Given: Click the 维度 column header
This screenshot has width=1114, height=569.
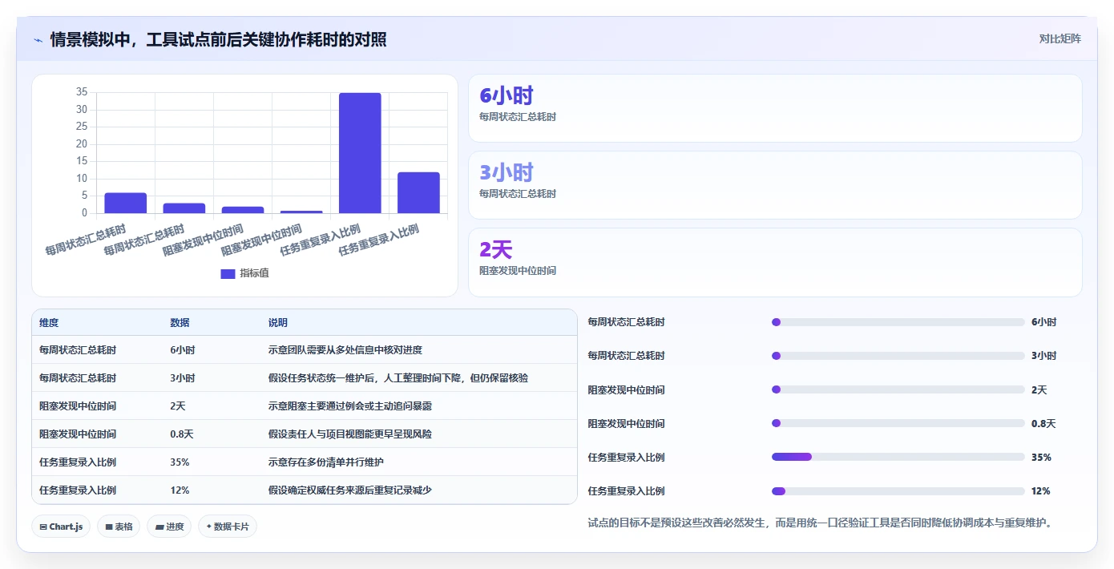Looking at the screenshot, I should point(49,323).
